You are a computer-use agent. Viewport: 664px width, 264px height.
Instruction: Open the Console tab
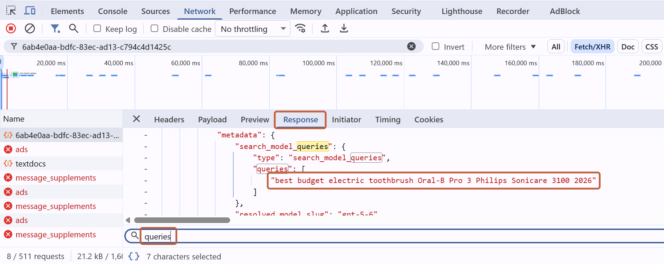coord(113,11)
